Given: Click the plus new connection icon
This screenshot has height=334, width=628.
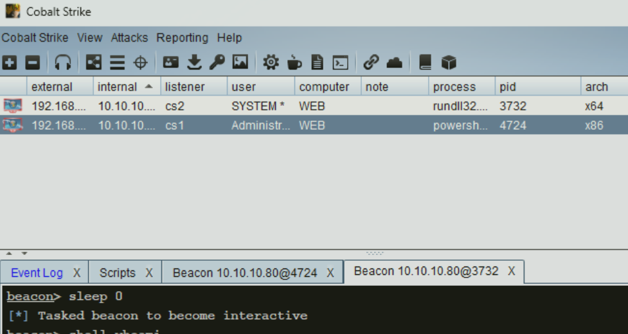Looking at the screenshot, I should point(9,62).
